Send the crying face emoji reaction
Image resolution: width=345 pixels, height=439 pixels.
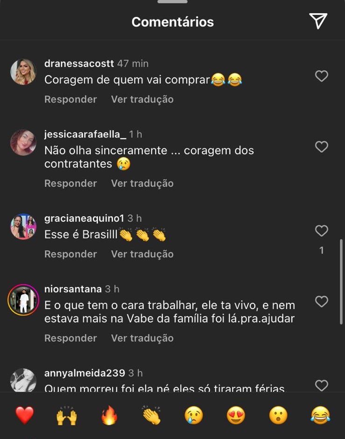[x=194, y=415]
